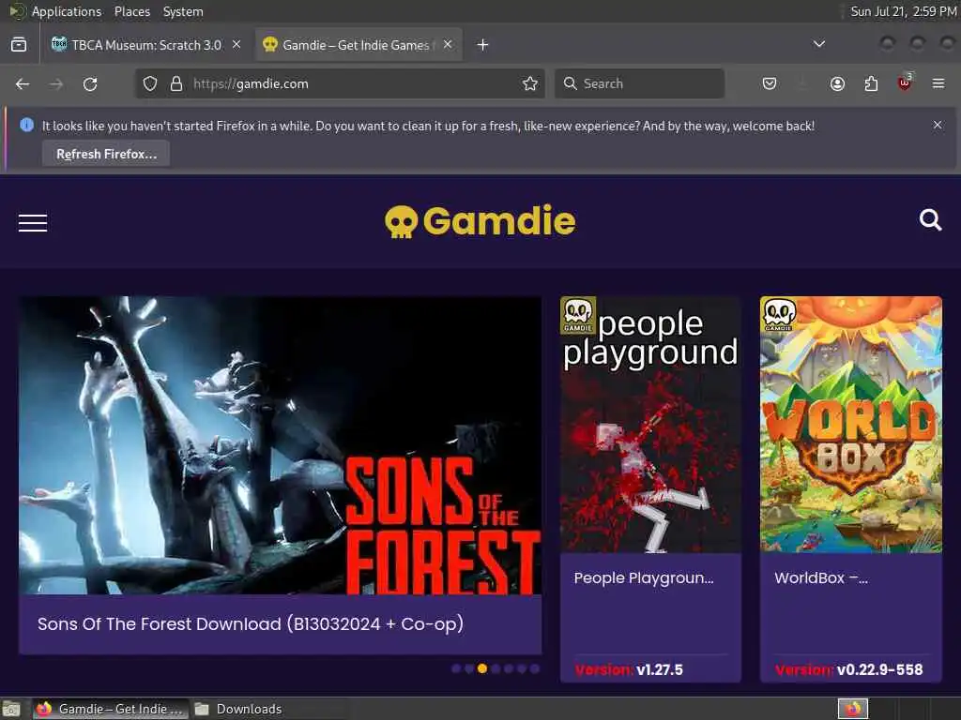
Task: Open the Firefox application menu
Action: pos(938,83)
